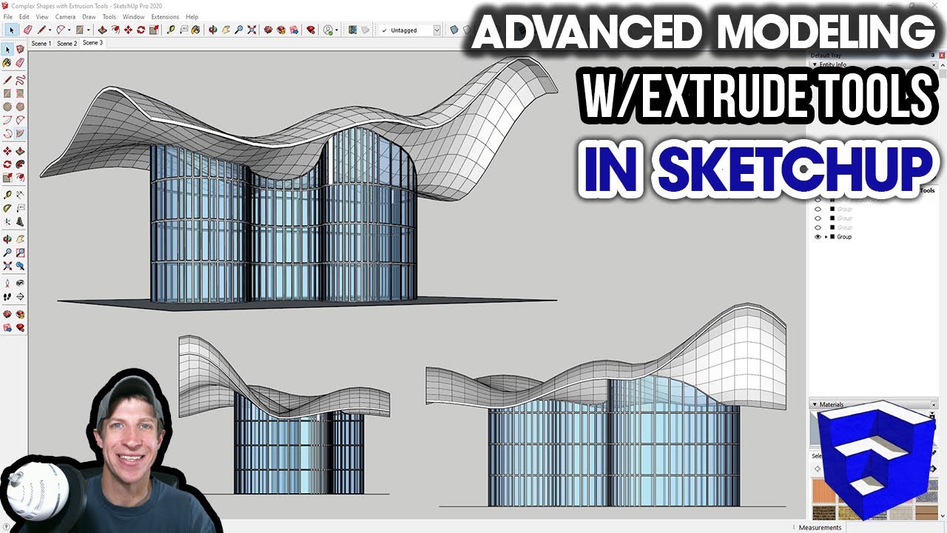
Task: Switch to the Scene 3 tab
Action: 92,43
